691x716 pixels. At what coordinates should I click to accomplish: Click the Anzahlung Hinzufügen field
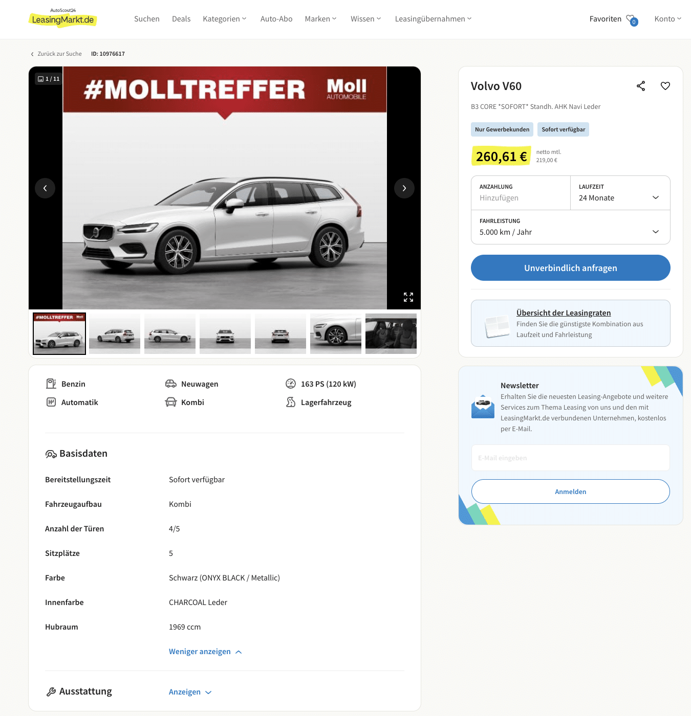(x=521, y=193)
